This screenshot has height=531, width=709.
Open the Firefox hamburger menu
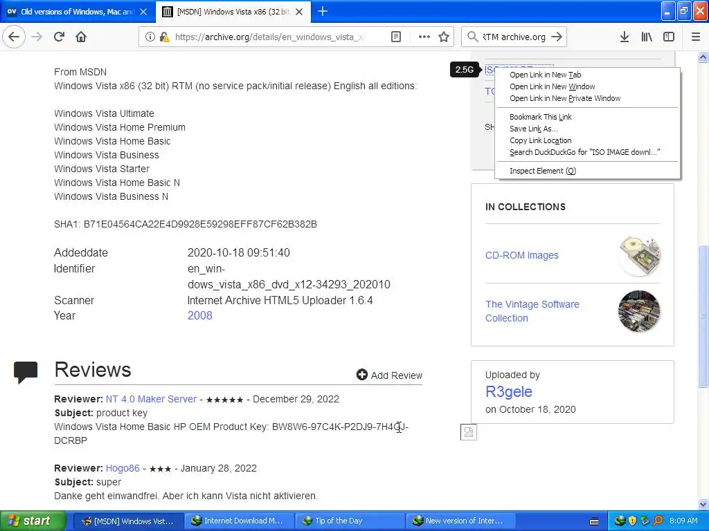click(696, 37)
